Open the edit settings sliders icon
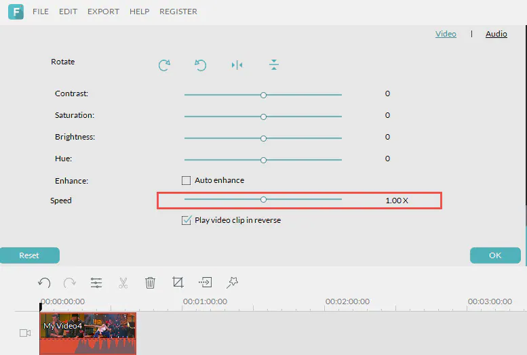 96,283
